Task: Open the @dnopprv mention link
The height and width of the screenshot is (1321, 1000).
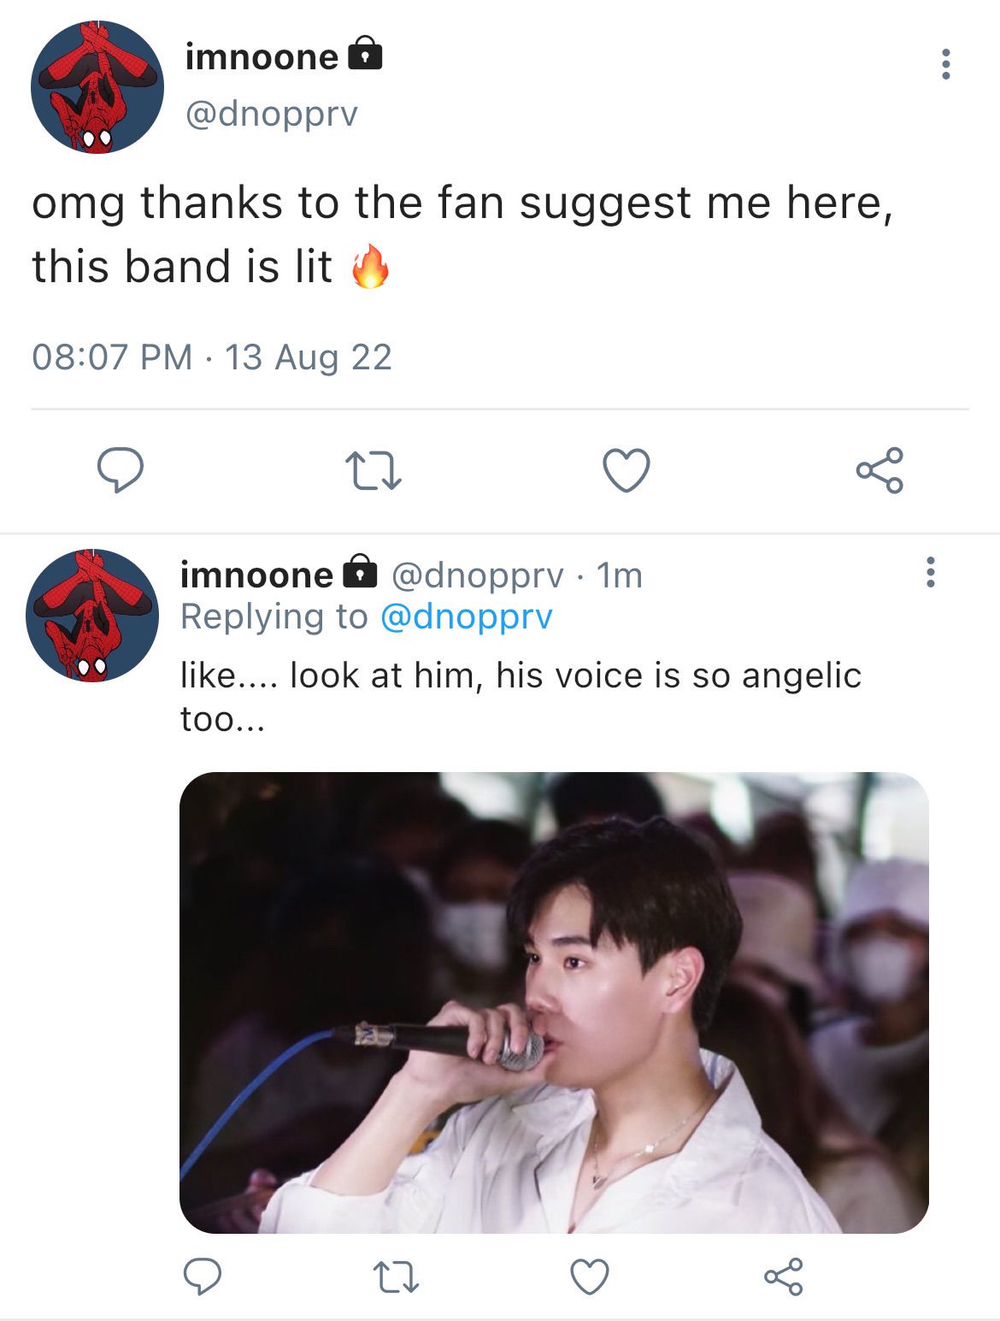Action: coord(466,616)
